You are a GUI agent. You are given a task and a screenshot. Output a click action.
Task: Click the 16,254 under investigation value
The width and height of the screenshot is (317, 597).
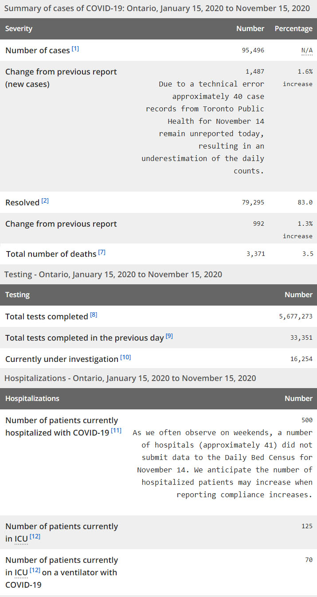tap(301, 359)
